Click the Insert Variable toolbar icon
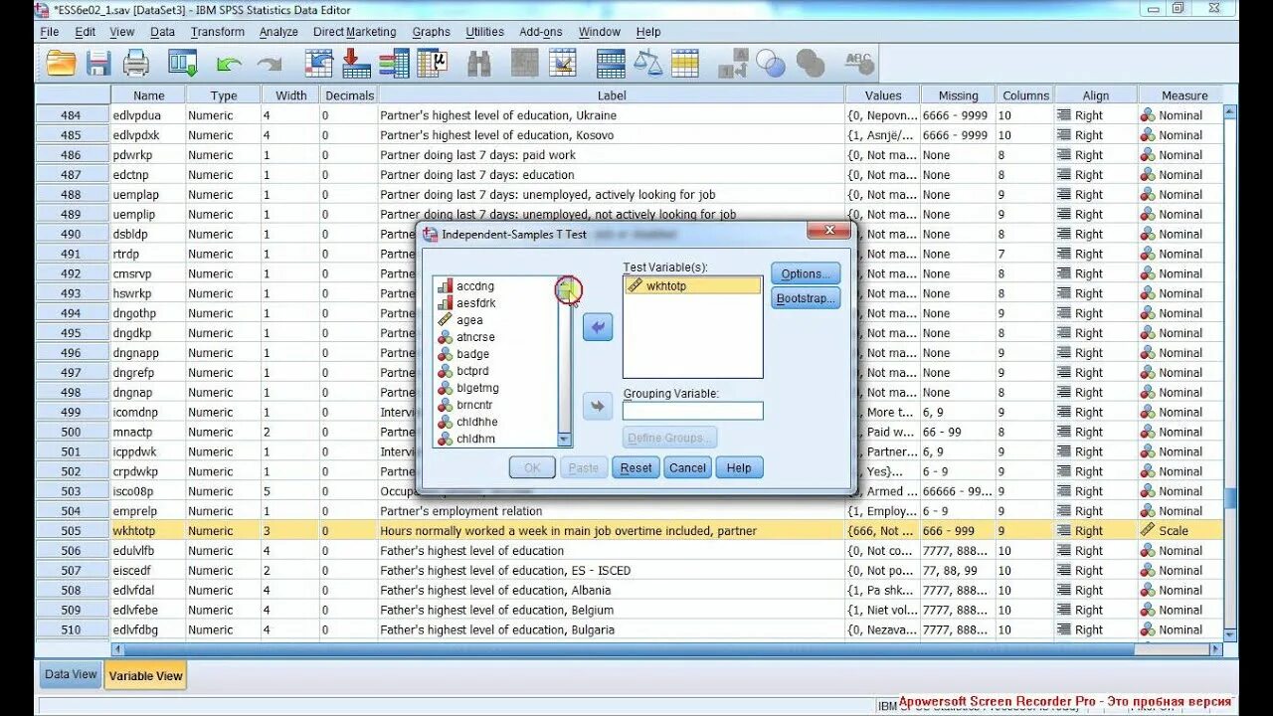The width and height of the screenshot is (1273, 716). (563, 64)
